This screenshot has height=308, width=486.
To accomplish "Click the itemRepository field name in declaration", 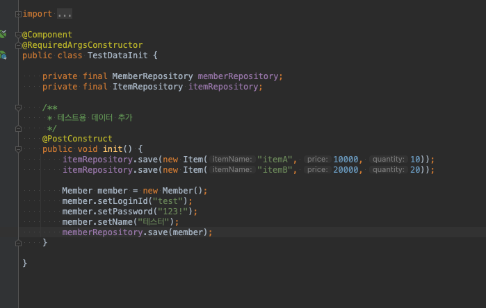I will 223,87.
